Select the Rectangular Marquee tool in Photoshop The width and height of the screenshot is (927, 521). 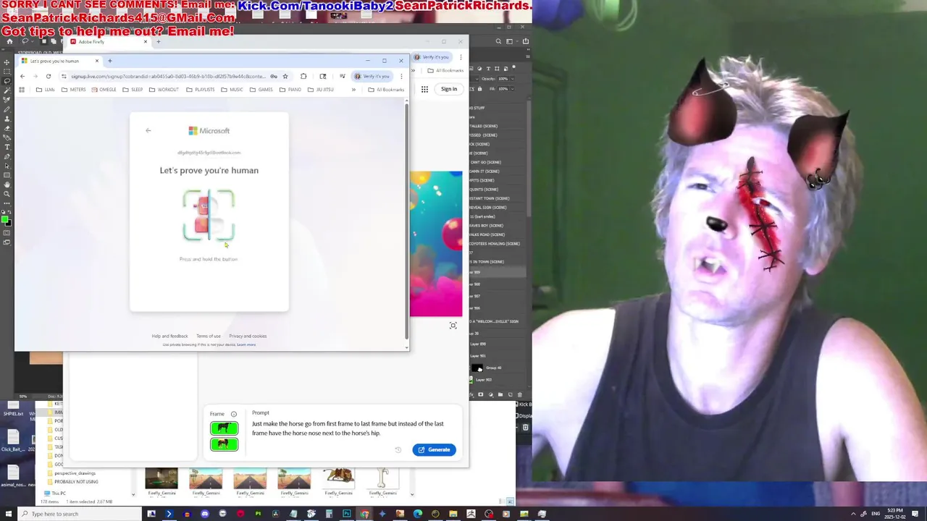pyautogui.click(x=7, y=72)
